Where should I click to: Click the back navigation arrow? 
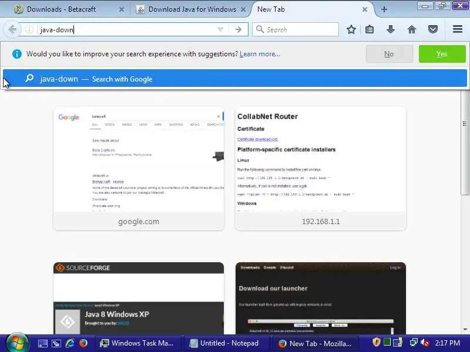[x=12, y=30]
